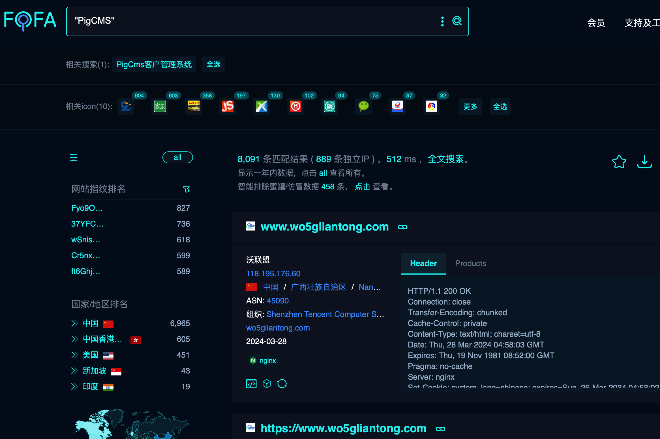Select the PigCms客户管理系统 related search tag
Viewport: 660px width, 439px height.
(154, 64)
